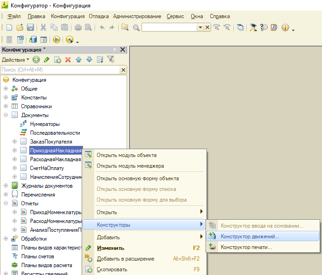Viewport: 322px width, 275px height.
Task: Select Открыть основную форму объекта
Action: 144,178
